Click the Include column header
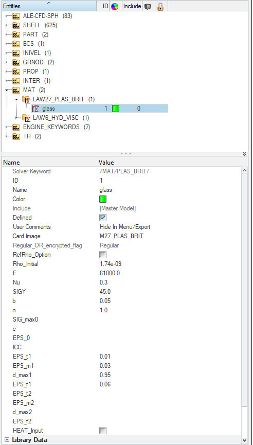Viewport: 253px width, 445px height. click(132, 6)
